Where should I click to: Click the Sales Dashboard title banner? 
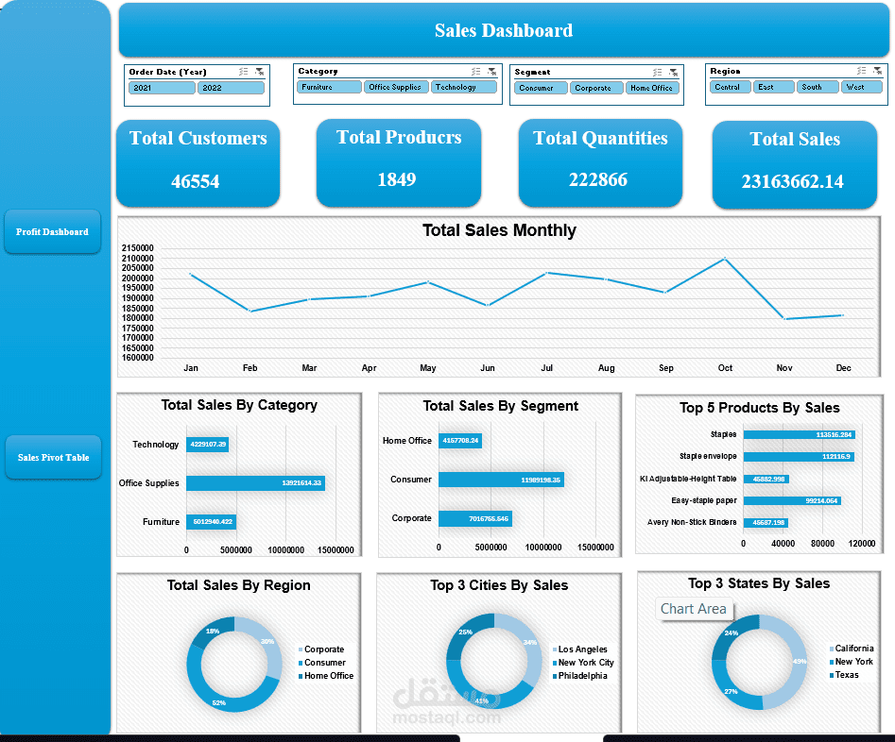(x=503, y=30)
